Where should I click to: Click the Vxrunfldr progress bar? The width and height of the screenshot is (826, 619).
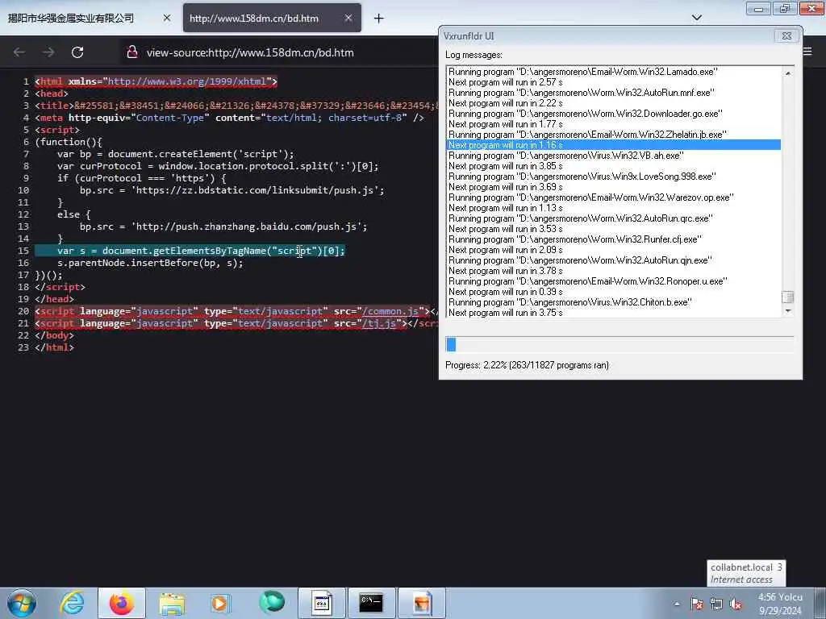coord(619,344)
